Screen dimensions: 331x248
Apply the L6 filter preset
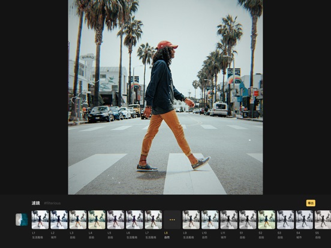(x=134, y=219)
